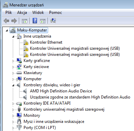Scan for hardware changes toolbar icon
Screen dimensions: 134x131
[53, 21]
